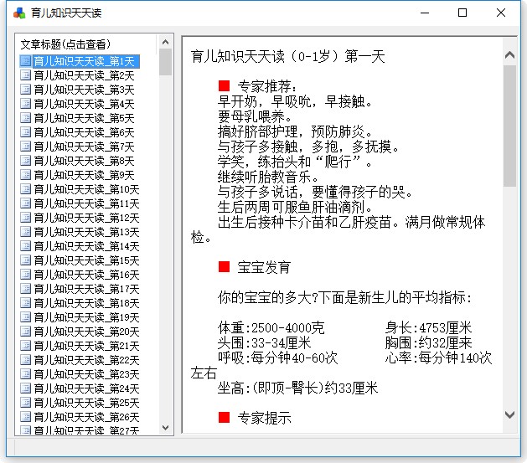Open article 育儿知识天天读_第24天

coord(86,388)
